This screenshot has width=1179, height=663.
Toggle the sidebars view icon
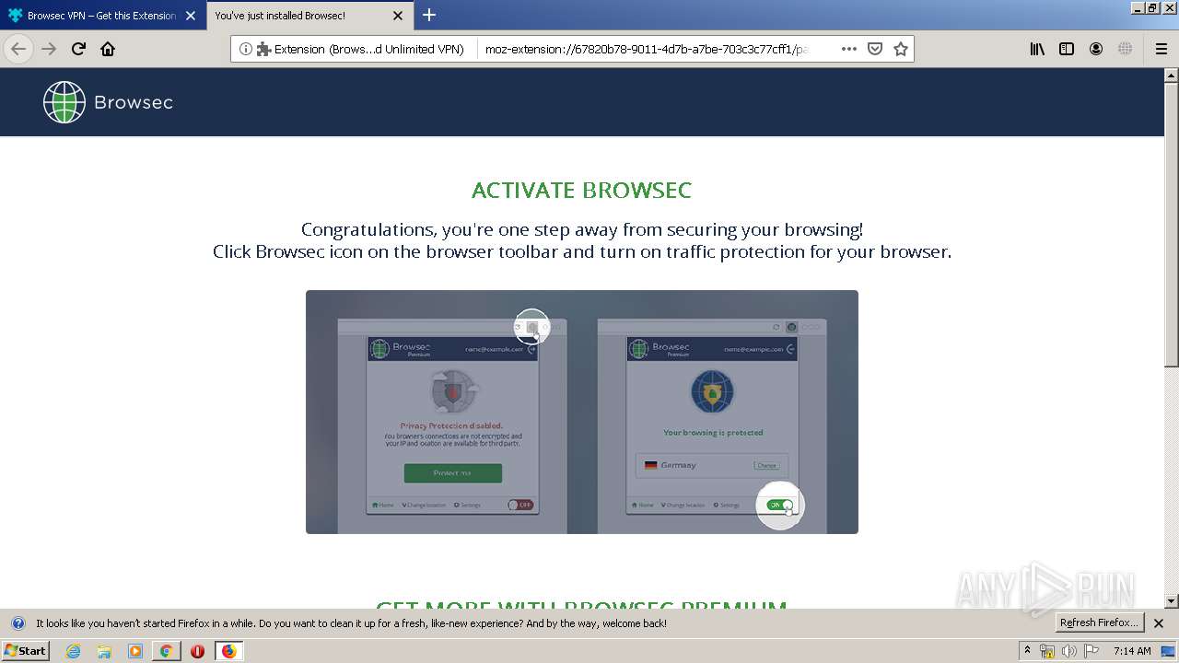[1067, 49]
